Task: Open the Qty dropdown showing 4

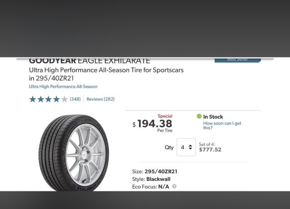Action: click(186, 147)
